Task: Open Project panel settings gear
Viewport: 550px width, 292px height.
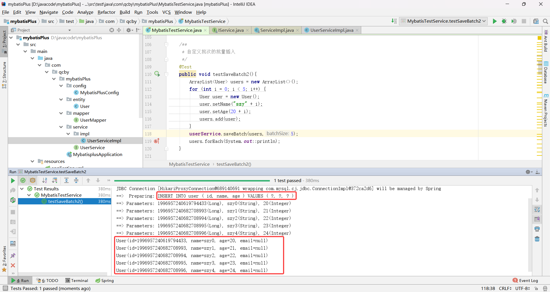Action: [129, 30]
